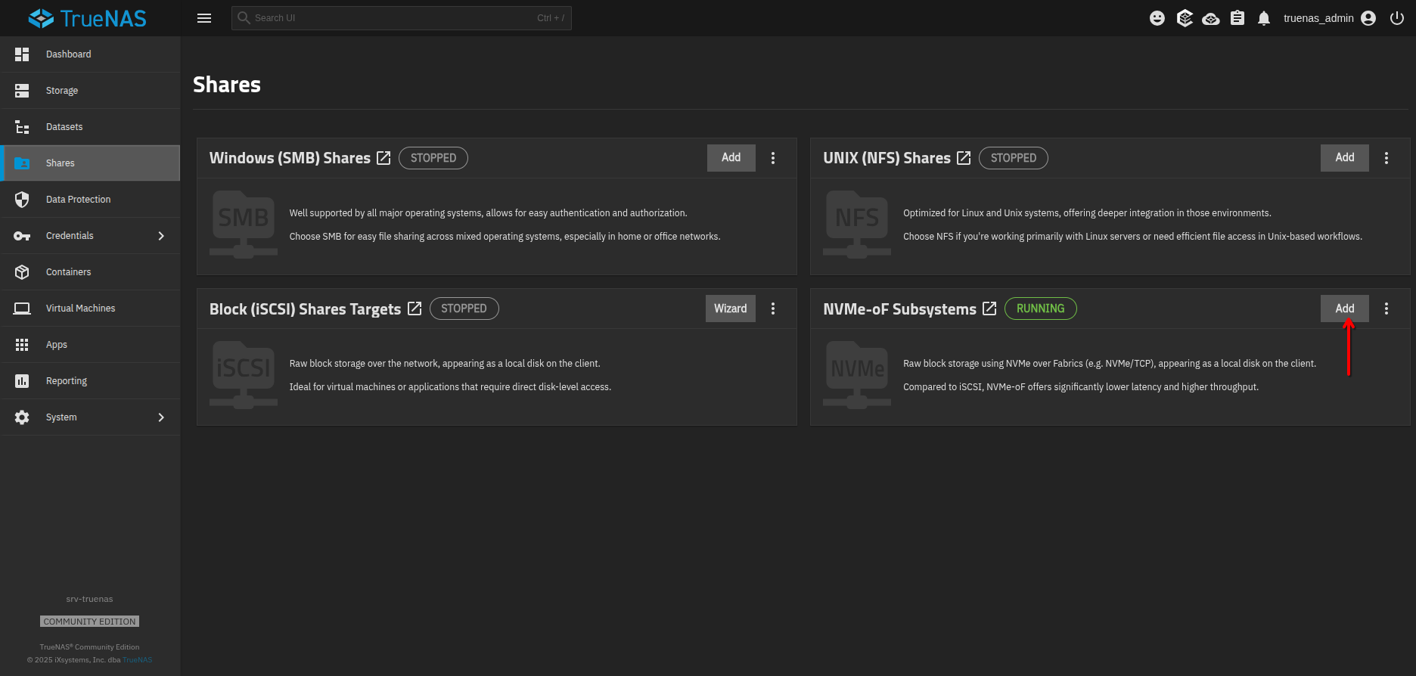
Task: Open Datasets in sidebar
Action: (90, 127)
